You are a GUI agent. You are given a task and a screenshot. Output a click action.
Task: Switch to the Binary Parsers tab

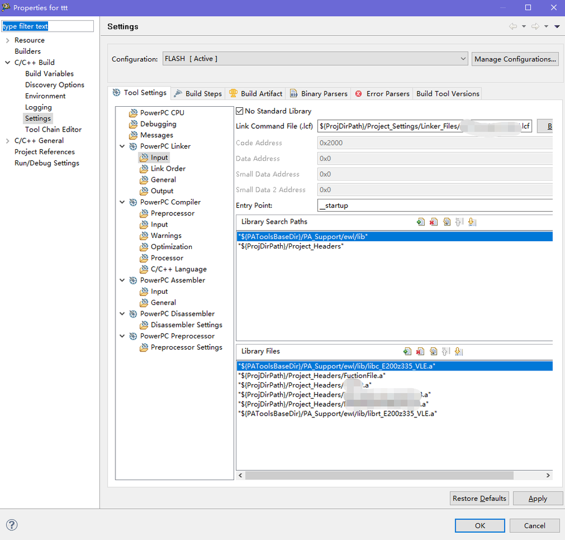pos(318,94)
